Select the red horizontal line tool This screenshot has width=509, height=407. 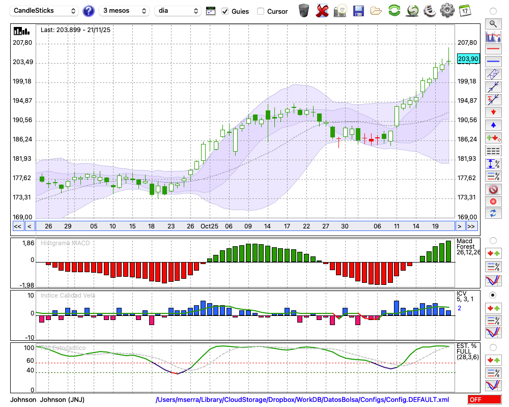pyautogui.click(x=493, y=49)
